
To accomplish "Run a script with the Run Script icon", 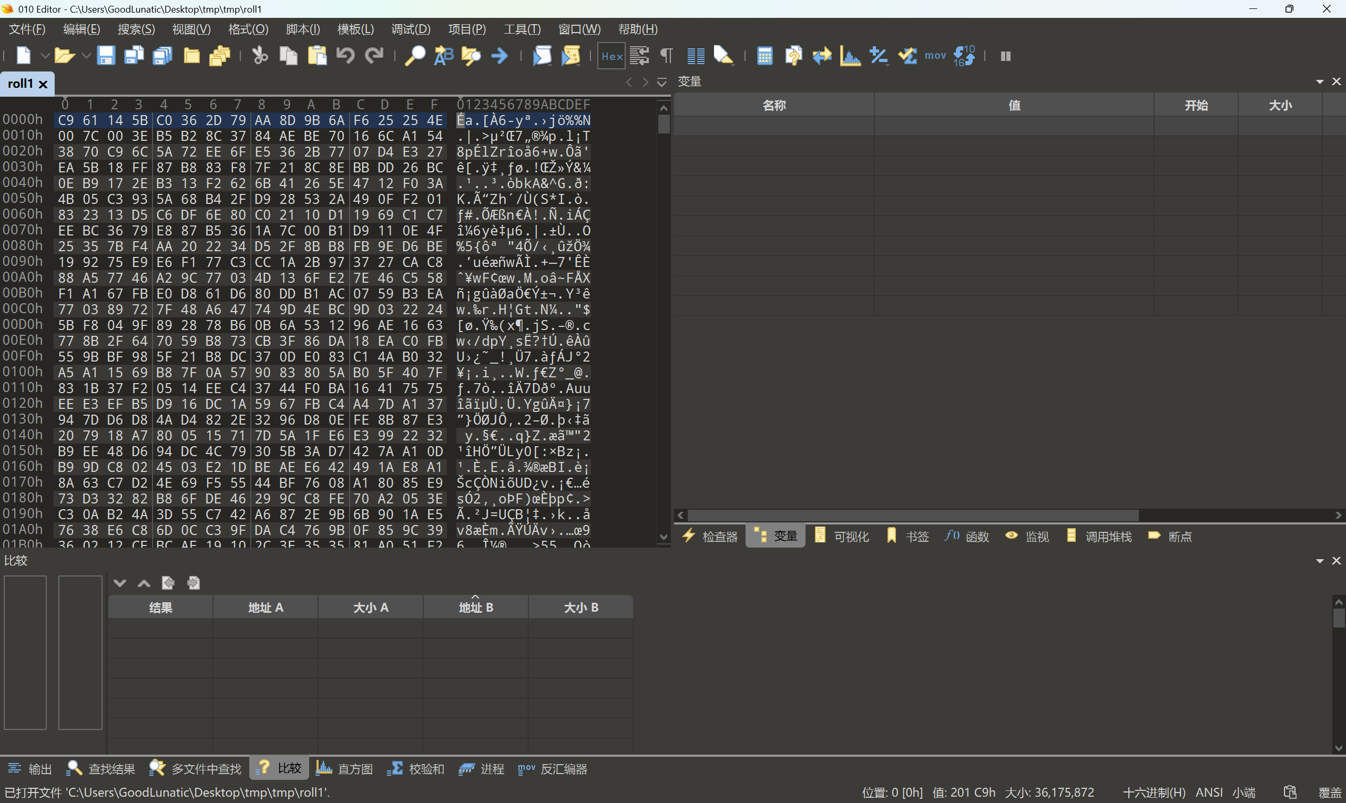I will pos(542,56).
